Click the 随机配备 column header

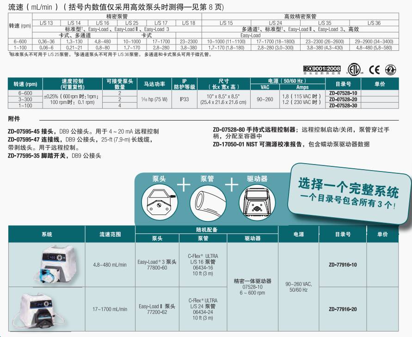206,229
